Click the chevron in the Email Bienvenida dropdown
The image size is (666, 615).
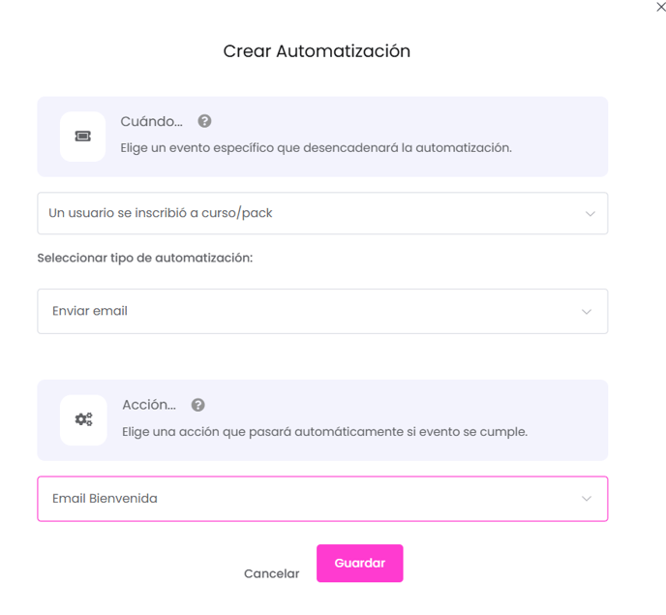pos(587,499)
